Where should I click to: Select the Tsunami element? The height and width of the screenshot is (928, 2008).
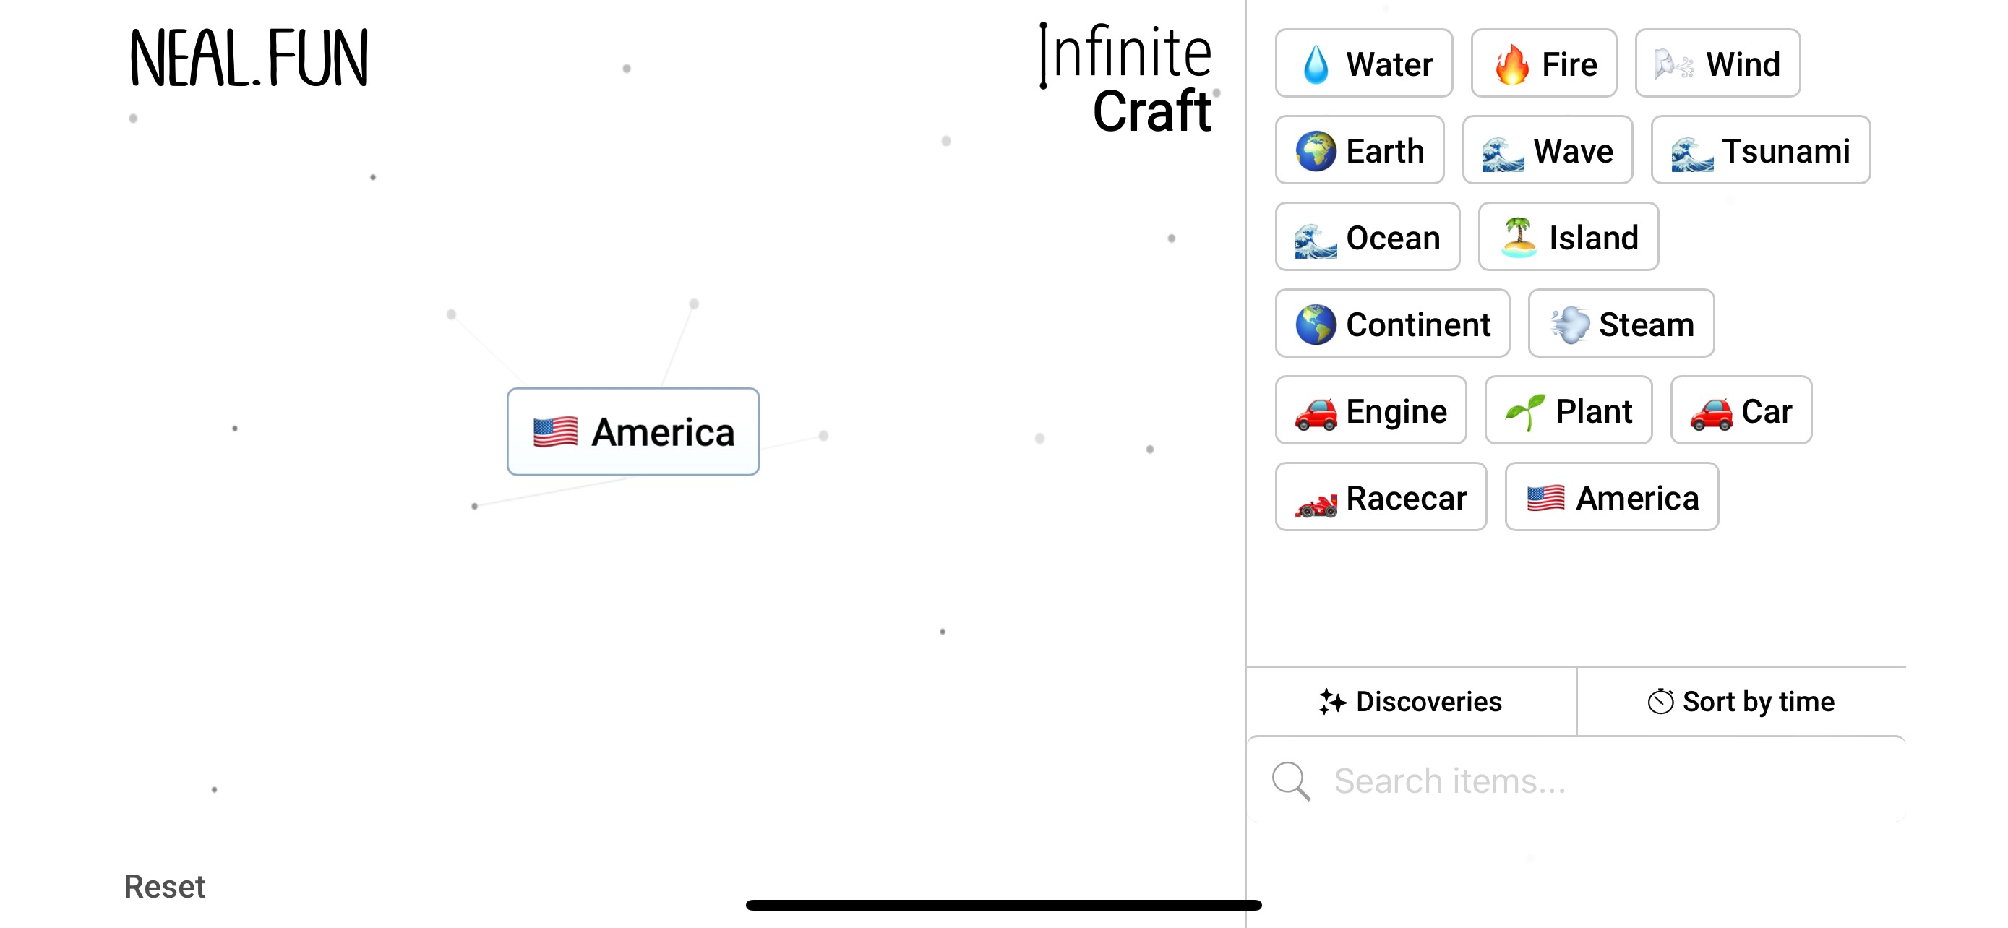click(1760, 150)
